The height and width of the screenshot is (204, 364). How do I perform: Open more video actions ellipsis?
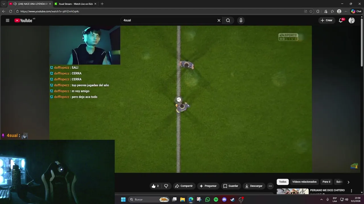[270, 186]
